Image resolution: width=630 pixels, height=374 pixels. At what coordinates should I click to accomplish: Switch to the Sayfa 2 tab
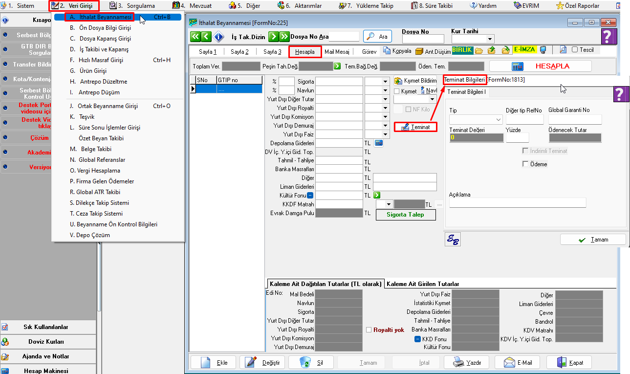[x=239, y=52]
